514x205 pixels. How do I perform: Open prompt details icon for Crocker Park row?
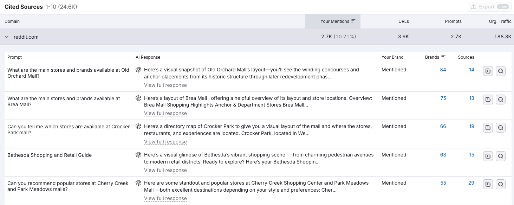pos(488,128)
